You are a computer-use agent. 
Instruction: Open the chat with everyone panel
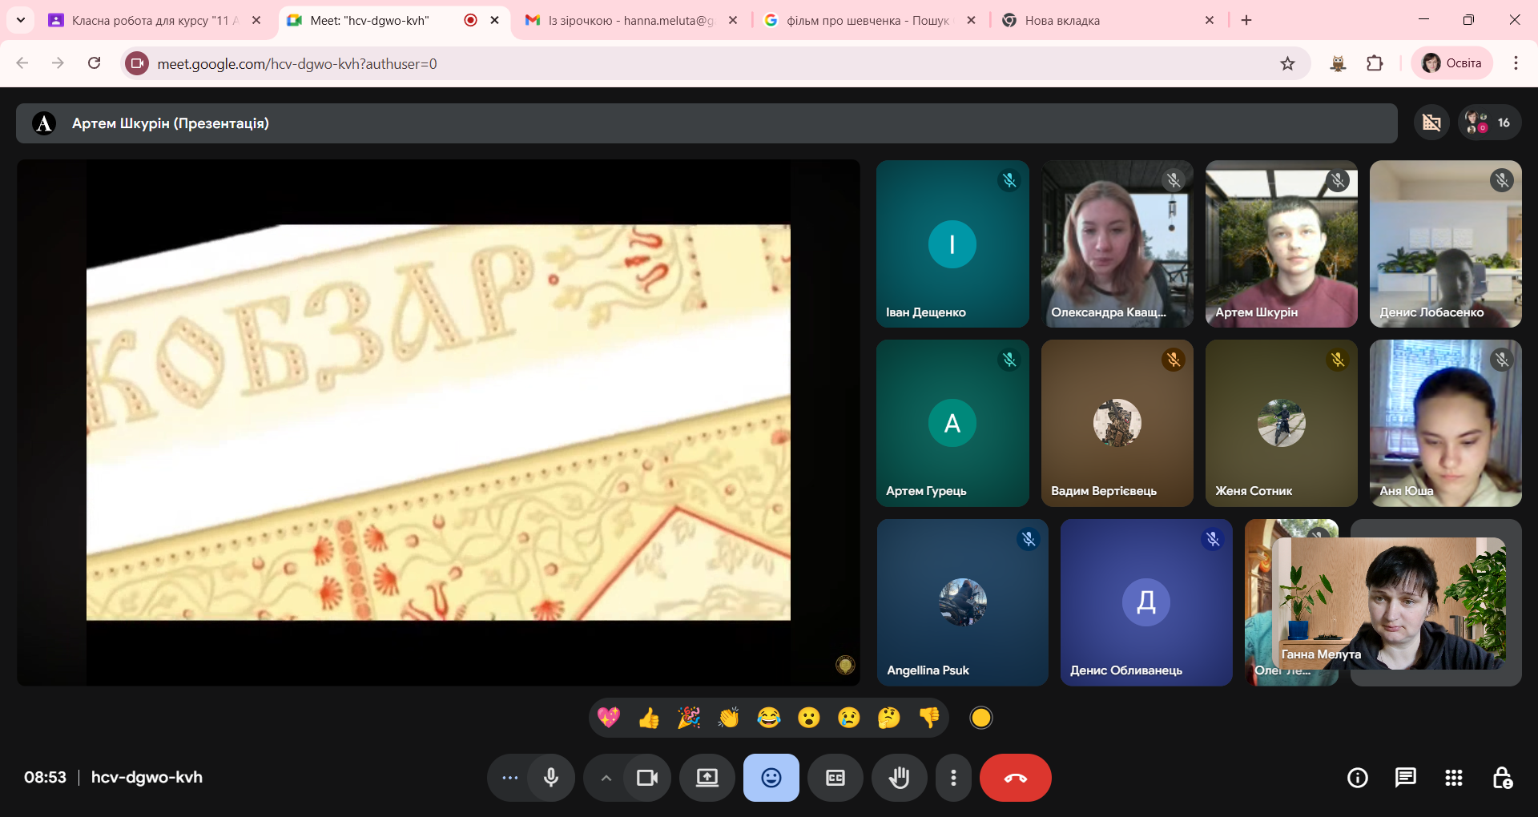click(x=1405, y=778)
